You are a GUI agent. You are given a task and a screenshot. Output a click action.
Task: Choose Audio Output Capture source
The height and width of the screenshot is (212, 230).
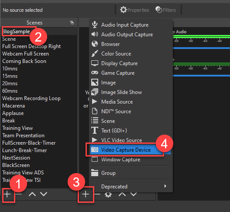[130, 35]
